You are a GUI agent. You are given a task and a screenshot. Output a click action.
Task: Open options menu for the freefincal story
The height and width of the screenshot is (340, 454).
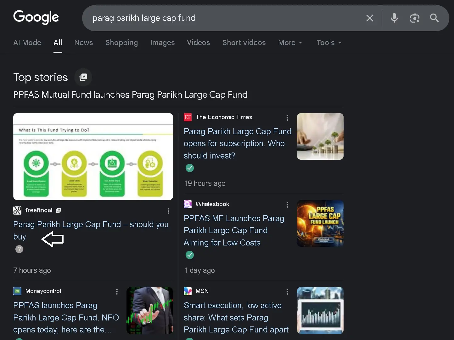click(x=168, y=211)
